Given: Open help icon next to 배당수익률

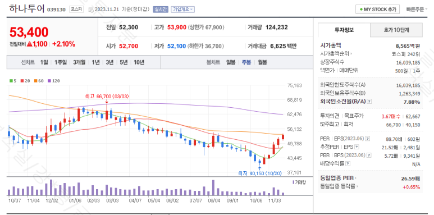Looking at the screenshot, I should coord(348,163).
